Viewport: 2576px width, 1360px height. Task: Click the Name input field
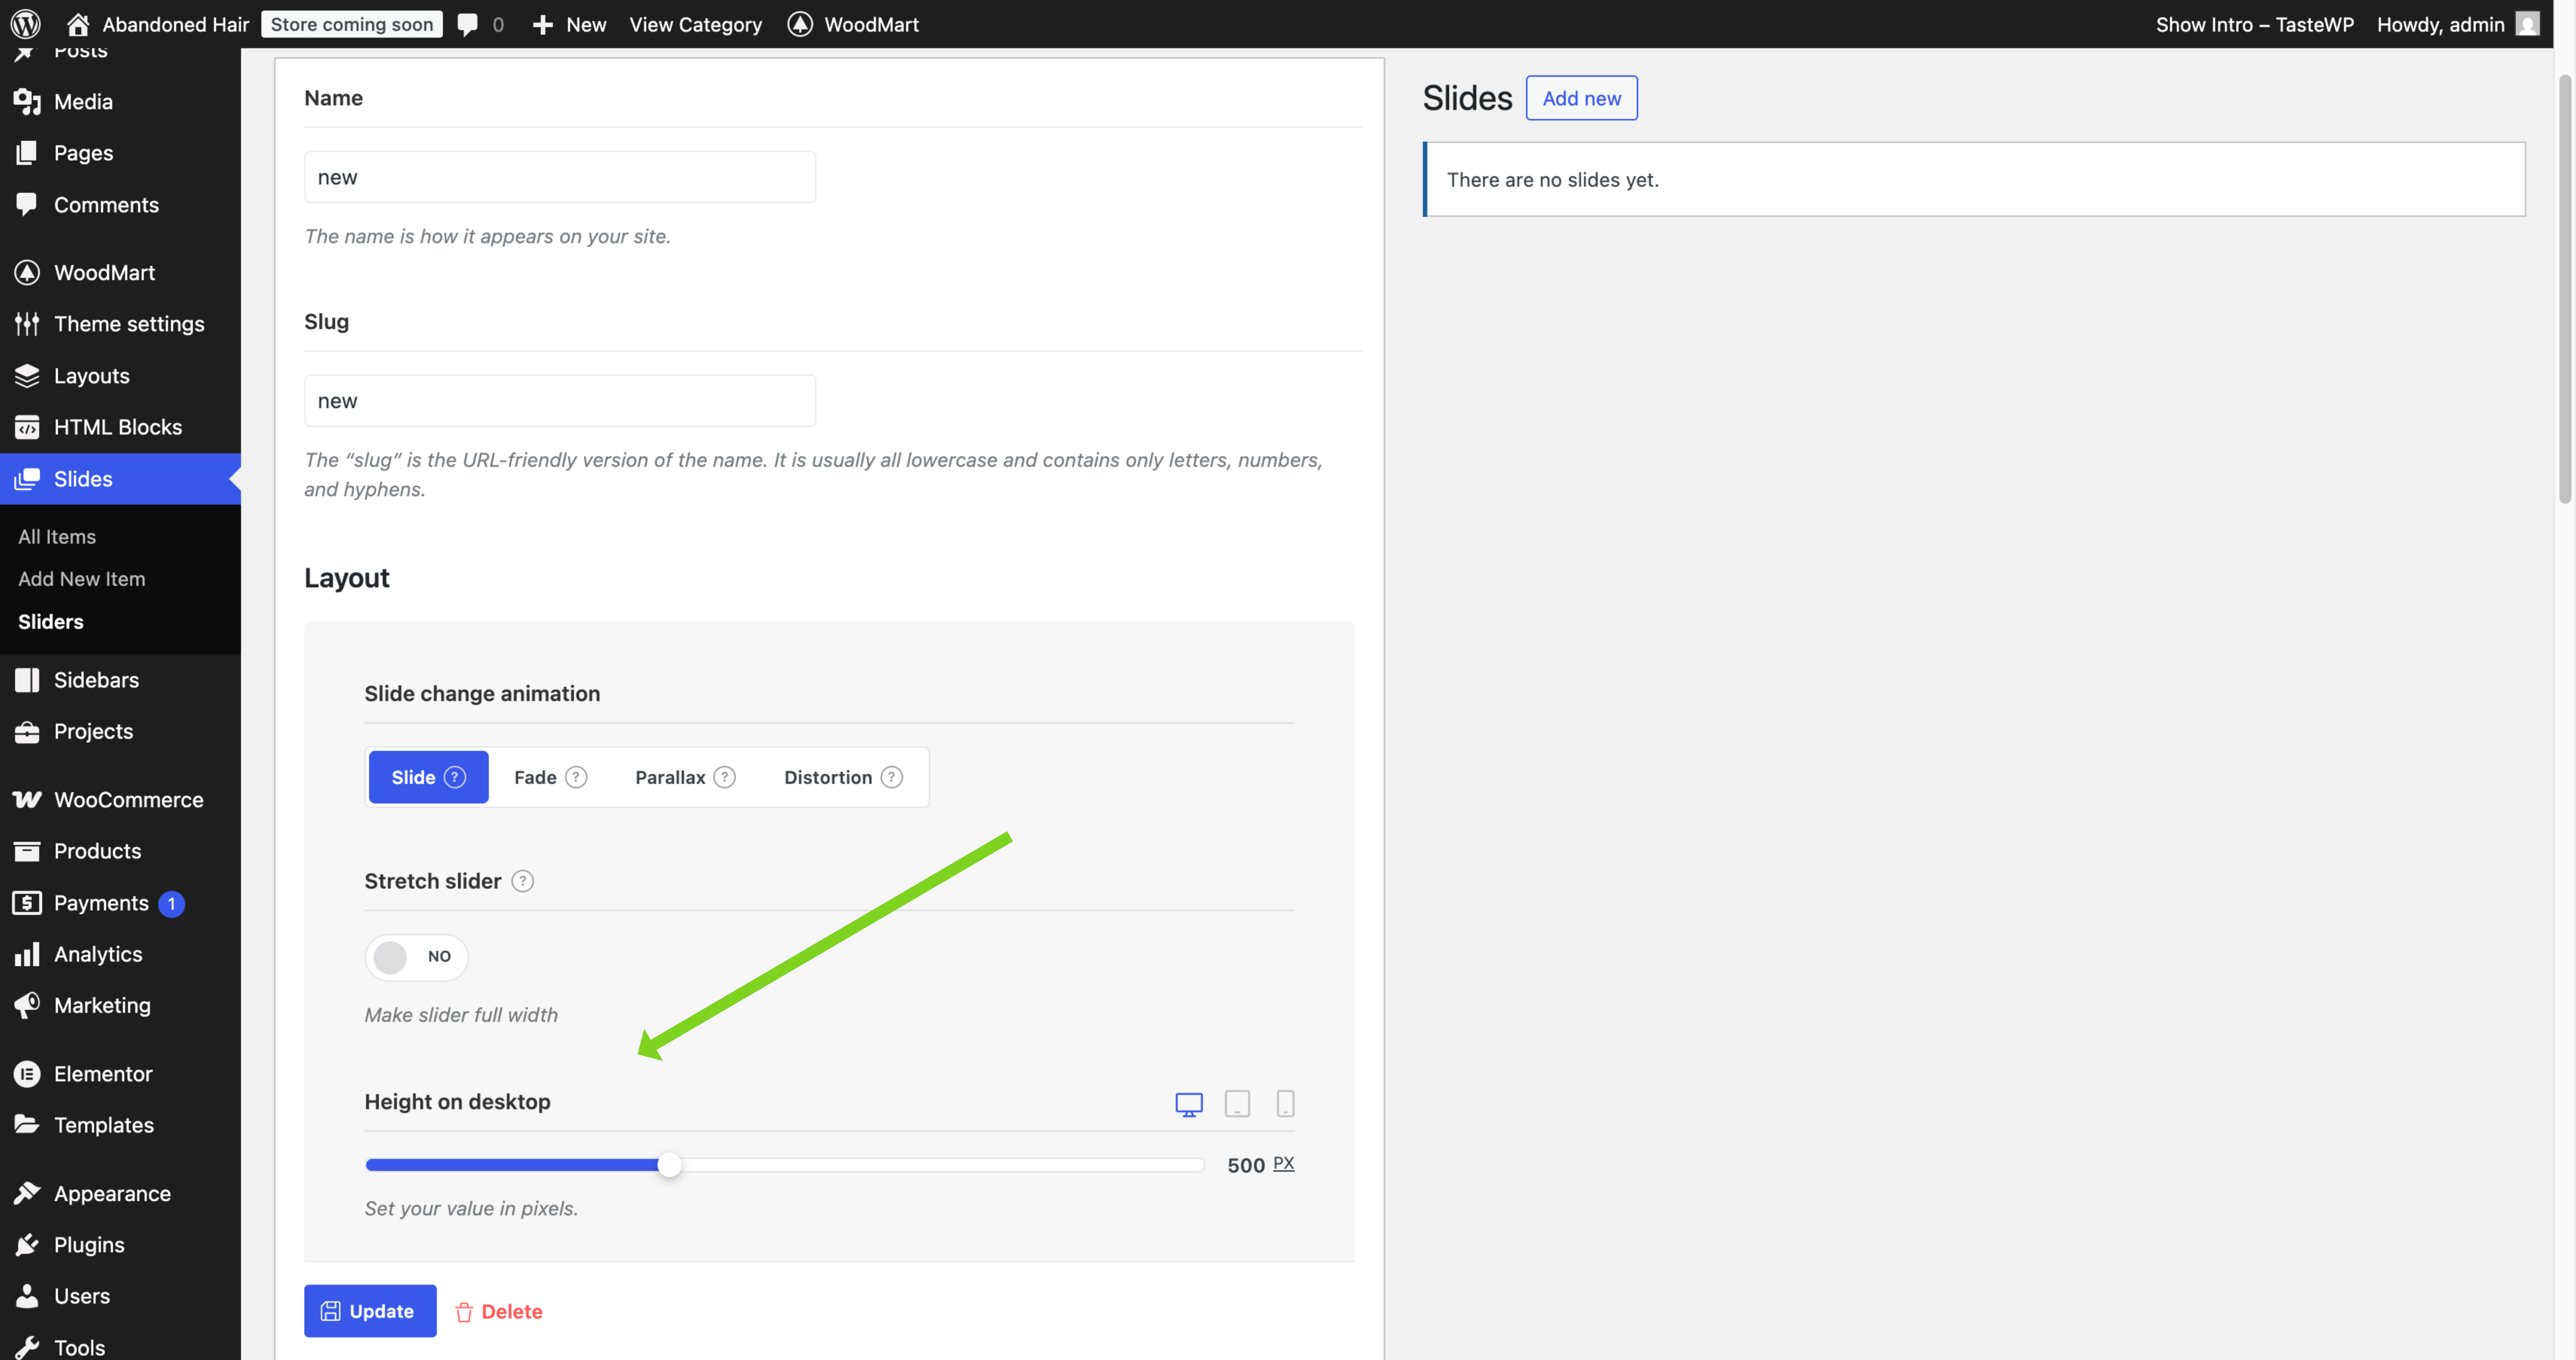560,177
